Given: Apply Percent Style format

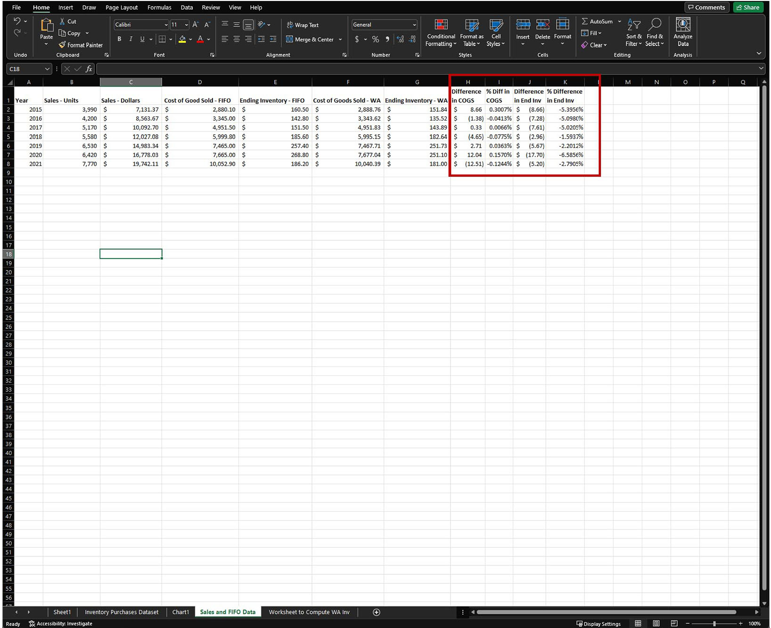Looking at the screenshot, I should (376, 39).
